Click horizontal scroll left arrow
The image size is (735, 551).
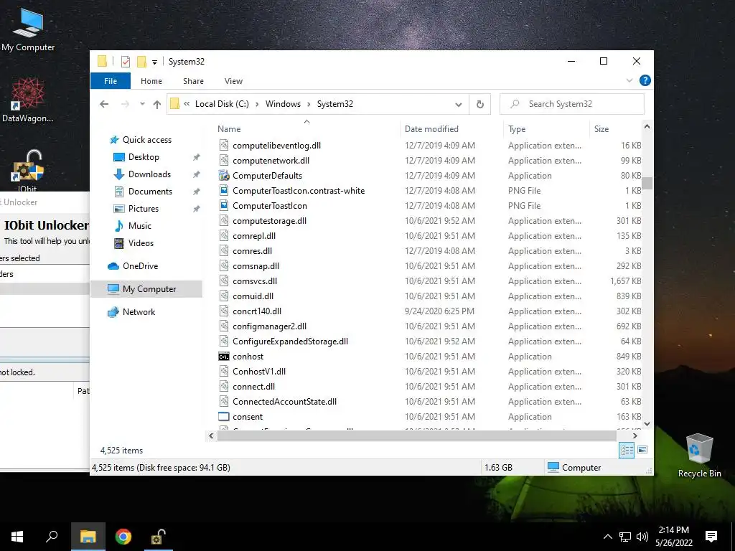coord(212,435)
